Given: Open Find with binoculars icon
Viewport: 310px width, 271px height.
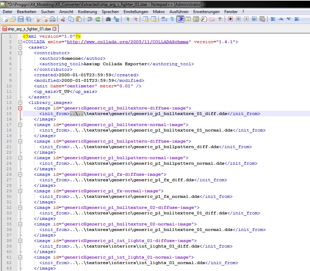Looking at the screenshot, I should click(108, 19).
